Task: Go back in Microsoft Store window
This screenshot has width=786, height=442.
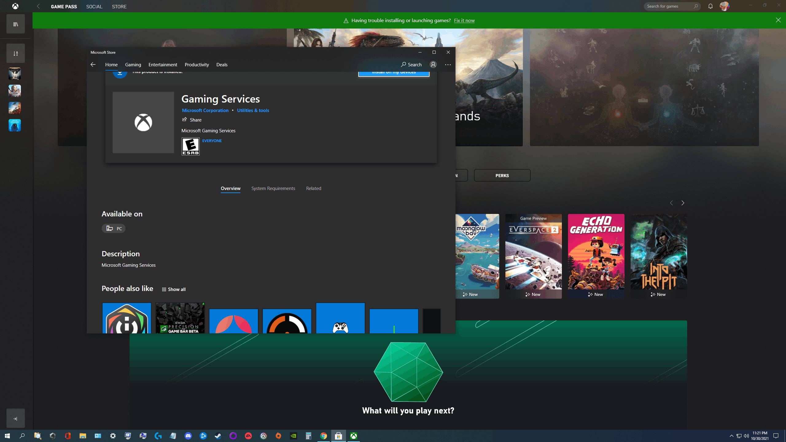Action: pyautogui.click(x=93, y=64)
